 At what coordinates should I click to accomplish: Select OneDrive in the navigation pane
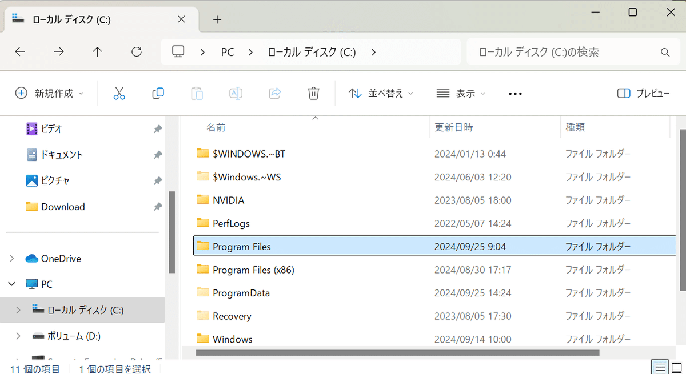(61, 259)
